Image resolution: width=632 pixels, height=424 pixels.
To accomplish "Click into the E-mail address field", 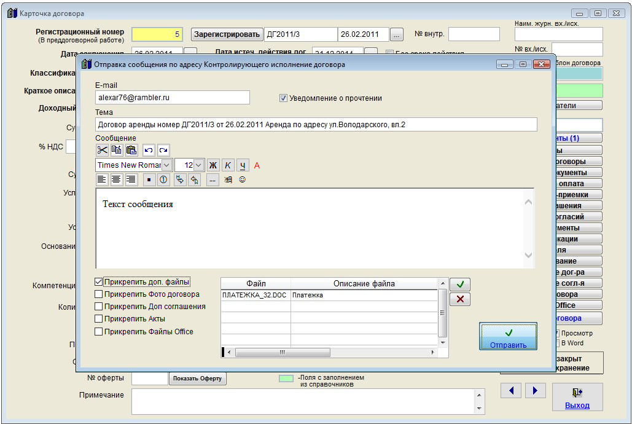I will [x=172, y=98].
